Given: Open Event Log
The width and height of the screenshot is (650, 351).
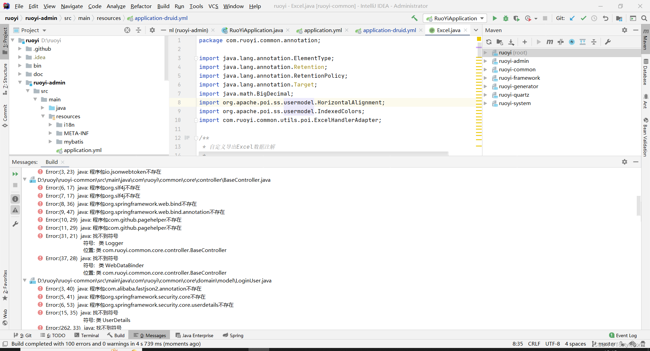Looking at the screenshot, I should [x=623, y=335].
